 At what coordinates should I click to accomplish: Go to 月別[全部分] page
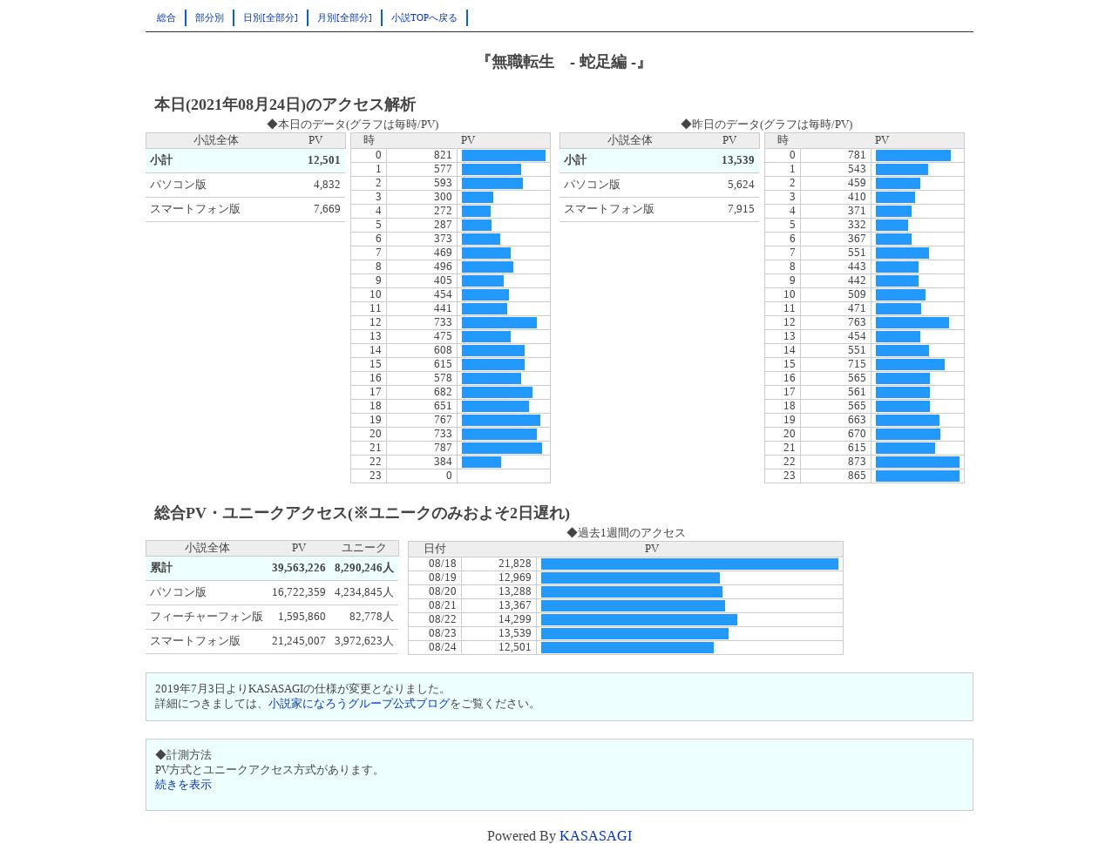[x=344, y=17]
